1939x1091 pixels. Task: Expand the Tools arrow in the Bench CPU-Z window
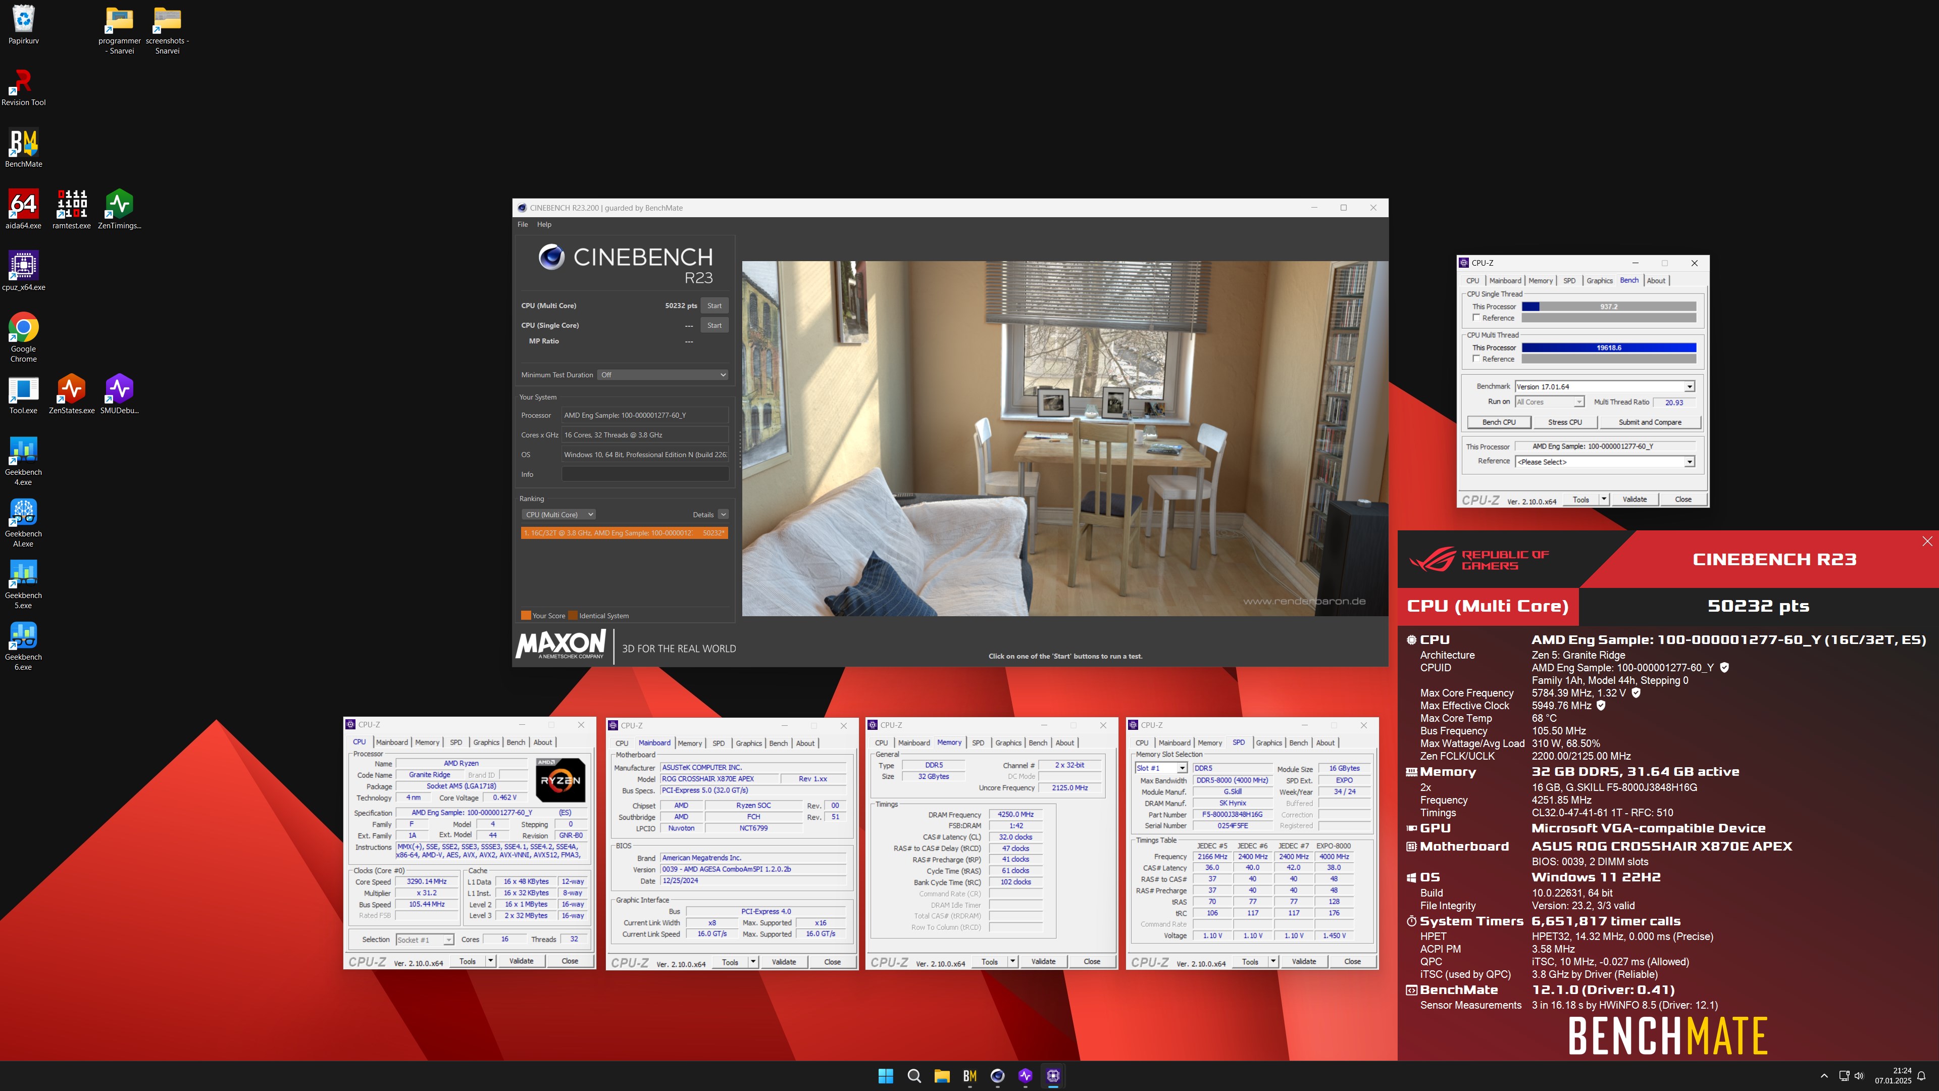coord(1603,499)
